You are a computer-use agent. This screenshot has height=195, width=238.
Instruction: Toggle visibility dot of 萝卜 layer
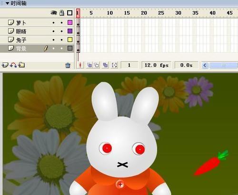54,23
